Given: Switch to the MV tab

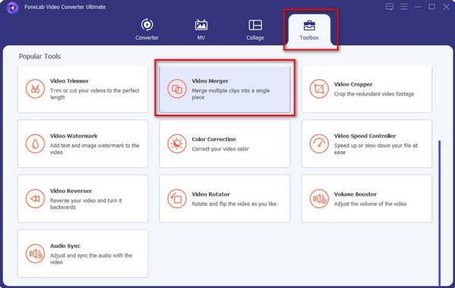Looking at the screenshot, I should coord(201,30).
